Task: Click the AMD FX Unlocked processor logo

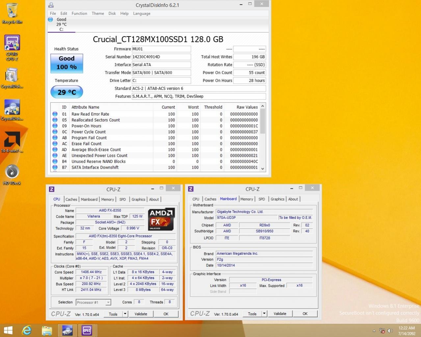Action: point(161,219)
